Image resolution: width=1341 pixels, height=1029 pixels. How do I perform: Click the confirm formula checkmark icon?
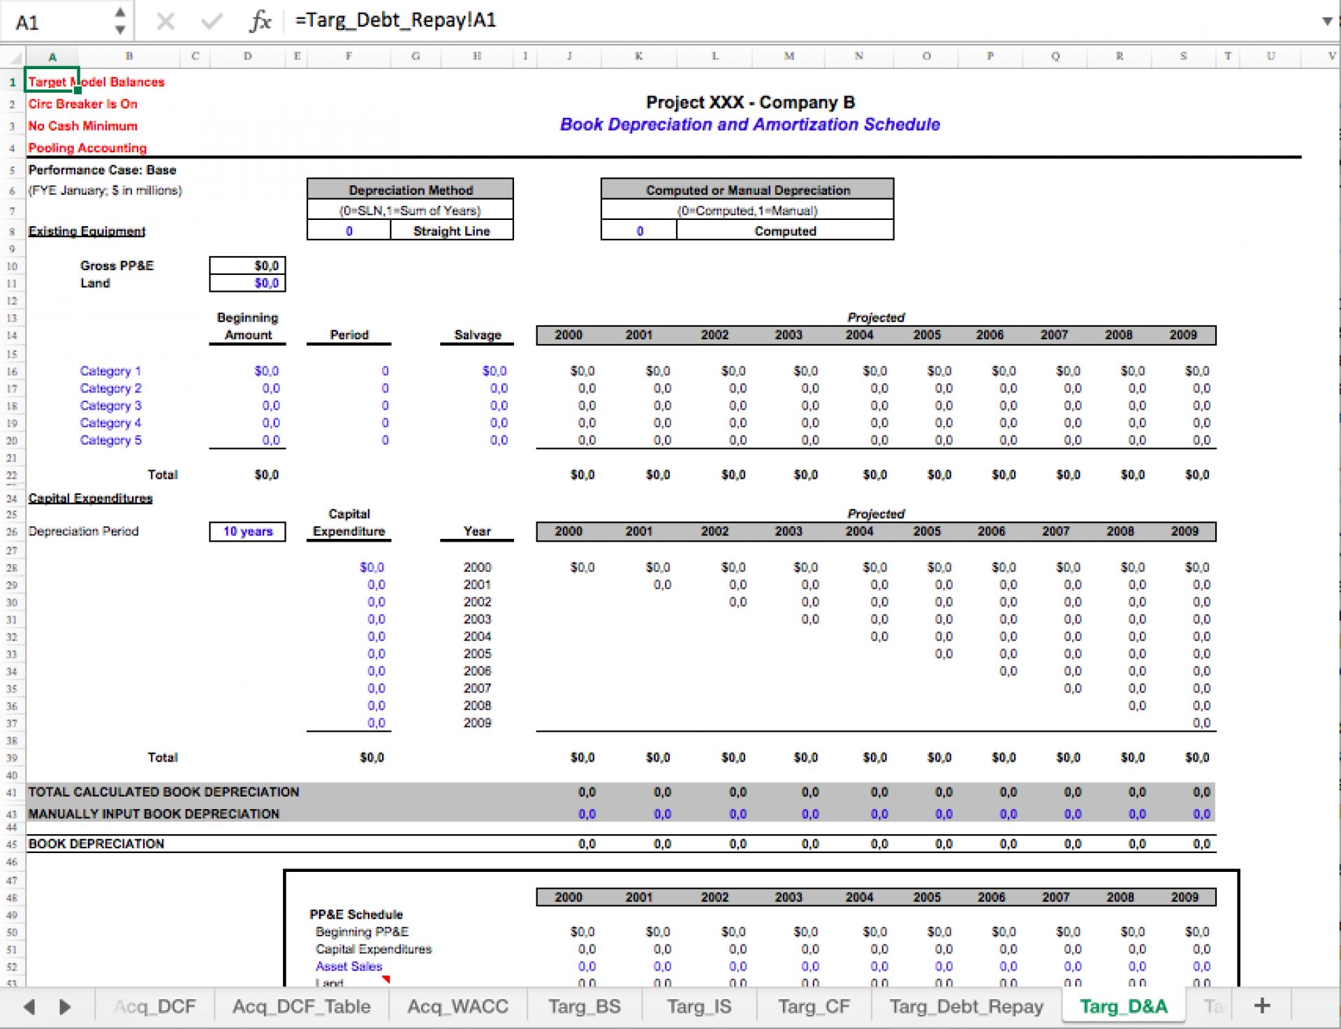coord(212,22)
